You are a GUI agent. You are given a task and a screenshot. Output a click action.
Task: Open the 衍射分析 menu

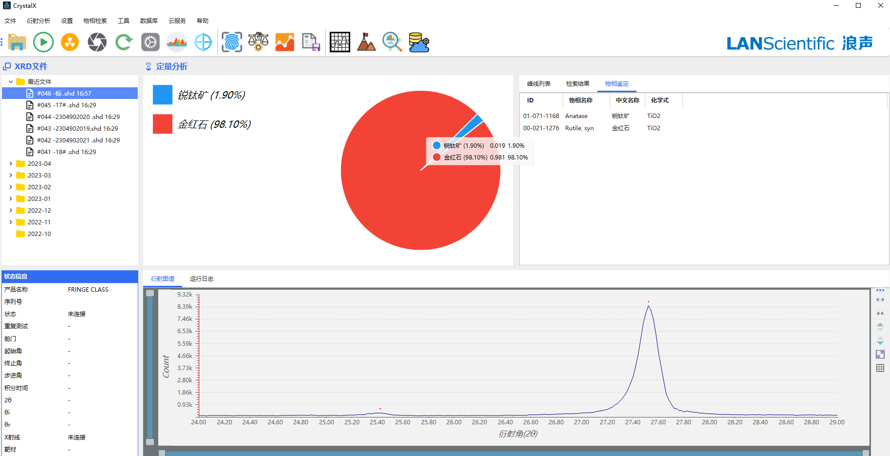[39, 21]
